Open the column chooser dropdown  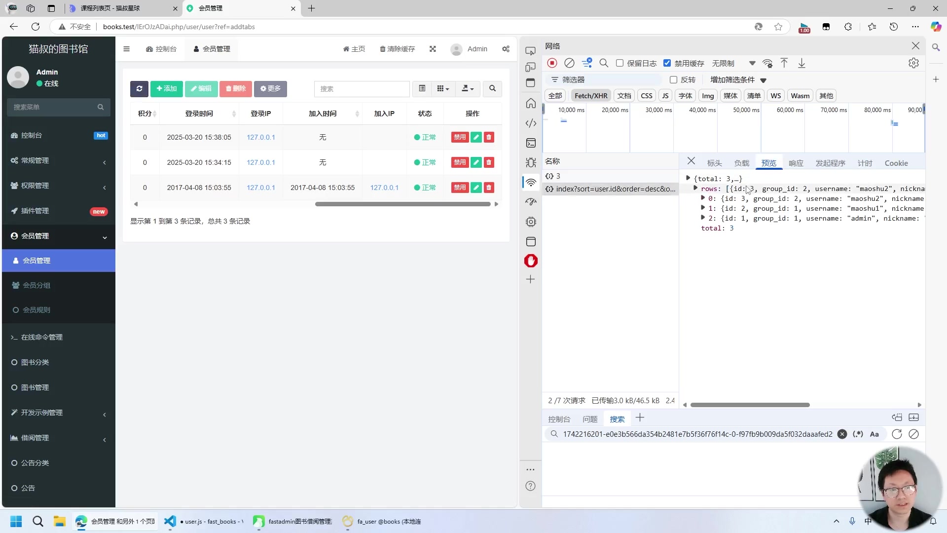[443, 89]
